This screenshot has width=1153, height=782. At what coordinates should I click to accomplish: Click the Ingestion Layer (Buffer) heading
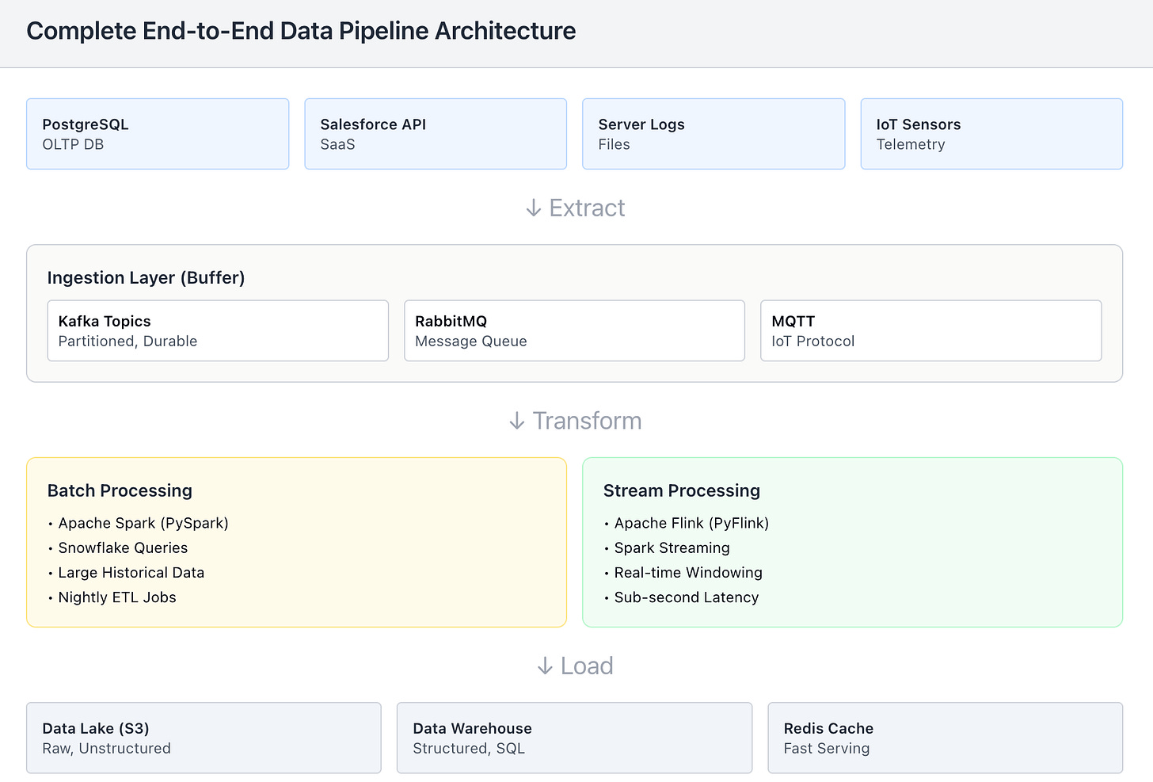146,278
